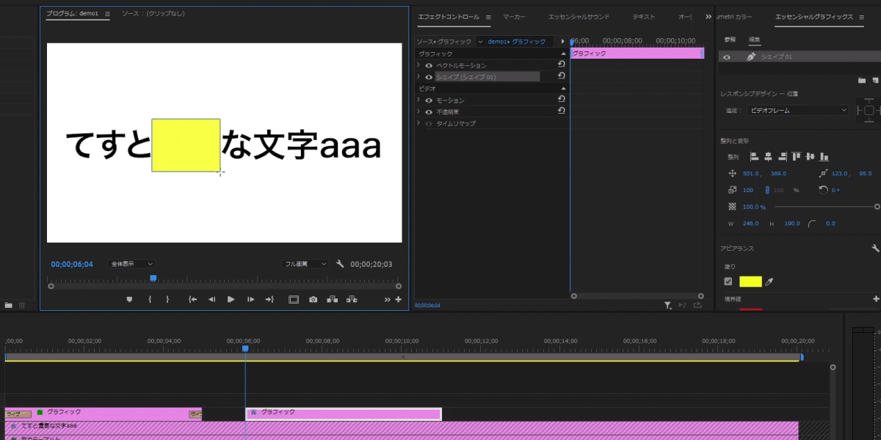Step back one frame
The image size is (881, 440).
[211, 299]
